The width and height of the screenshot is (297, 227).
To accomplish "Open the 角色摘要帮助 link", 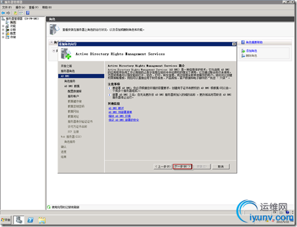I will coord(254,42).
